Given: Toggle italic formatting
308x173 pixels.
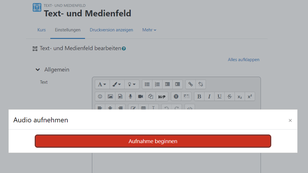Looking at the screenshot, I should point(209,97).
